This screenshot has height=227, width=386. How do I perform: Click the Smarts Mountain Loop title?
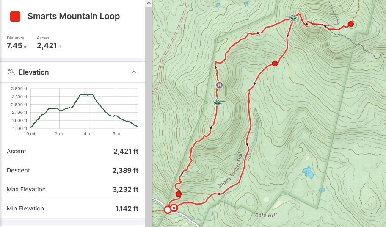click(x=74, y=16)
